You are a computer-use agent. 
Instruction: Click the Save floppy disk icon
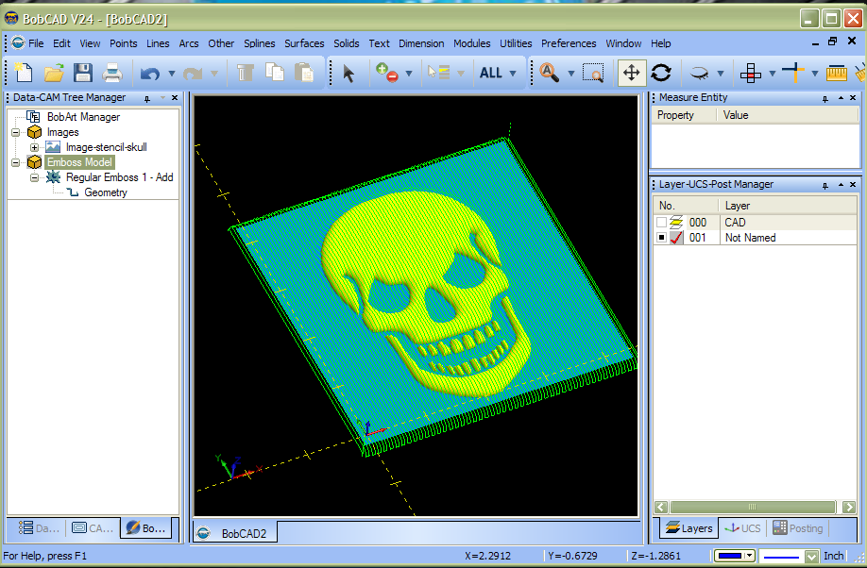(x=83, y=73)
